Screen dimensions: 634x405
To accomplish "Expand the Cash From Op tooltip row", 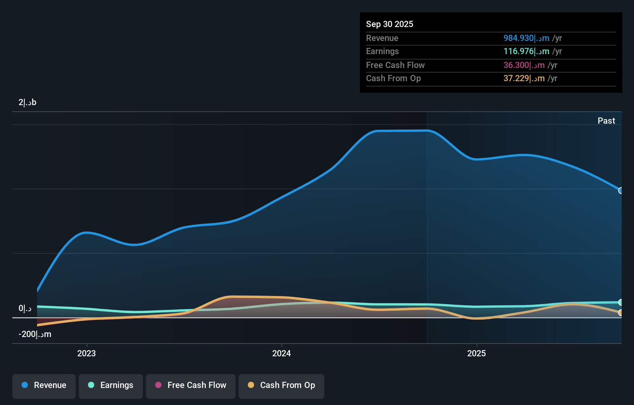I will click(x=490, y=78).
